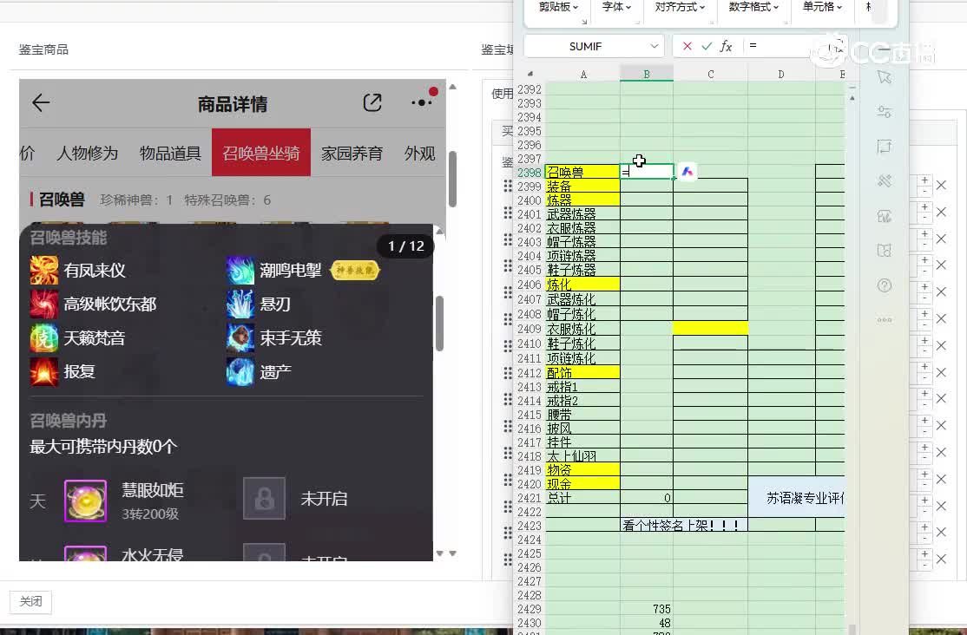The image size is (967, 635).
Task: Click the share icon in product header
Action: [372, 103]
